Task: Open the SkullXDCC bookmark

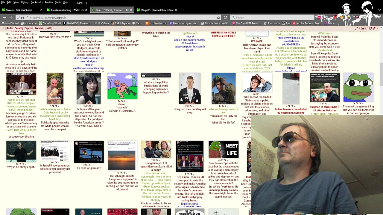Action: click(77, 23)
